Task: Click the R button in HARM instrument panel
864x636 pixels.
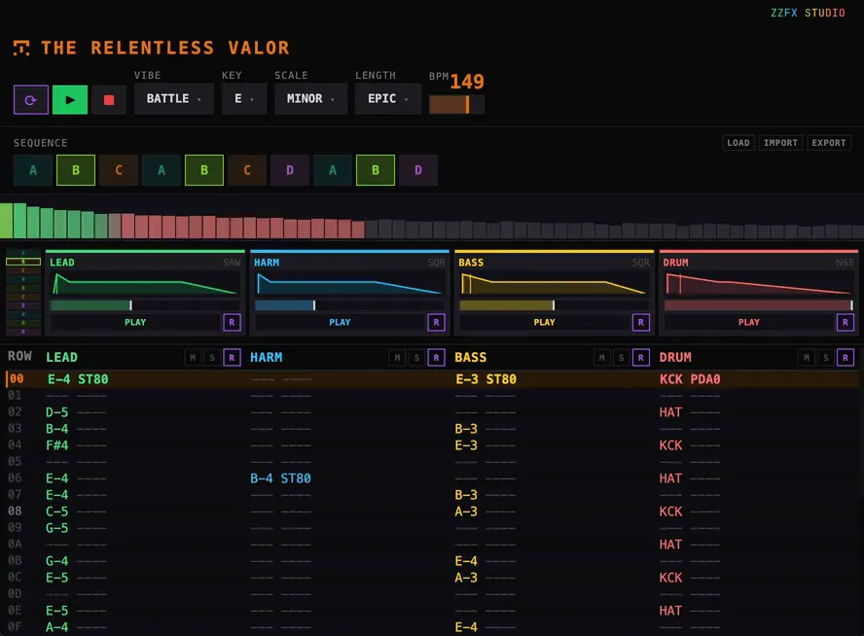Action: (x=436, y=322)
